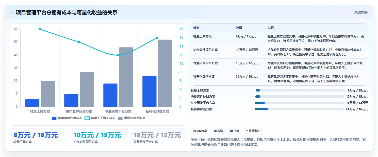Click gray bar for 轻量工具方案

pyautogui.click(x=48, y=94)
